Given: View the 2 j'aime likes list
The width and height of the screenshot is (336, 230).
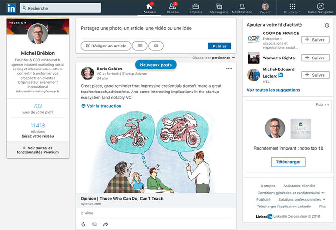Looking at the screenshot, I should click(87, 213).
